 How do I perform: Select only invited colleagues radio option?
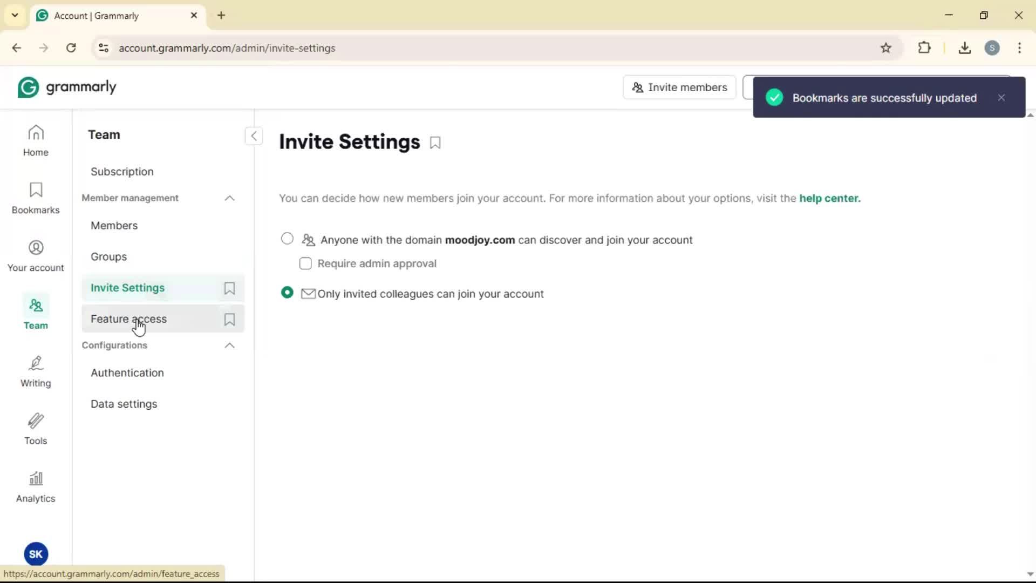coord(287,293)
